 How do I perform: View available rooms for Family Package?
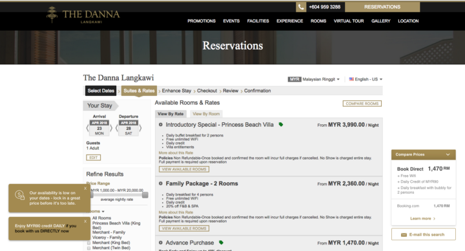click(x=184, y=228)
